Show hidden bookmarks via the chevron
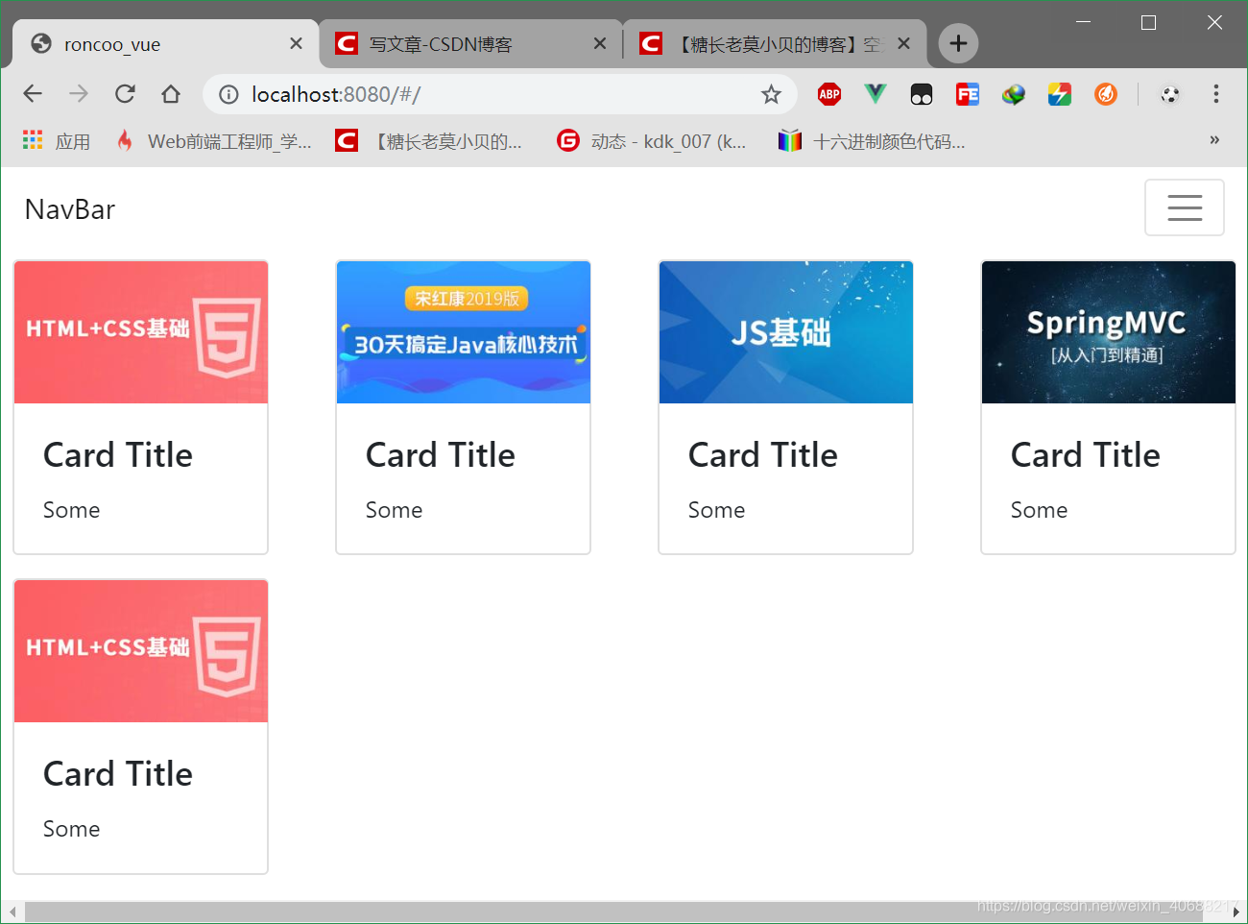The width and height of the screenshot is (1248, 924). point(1213,141)
